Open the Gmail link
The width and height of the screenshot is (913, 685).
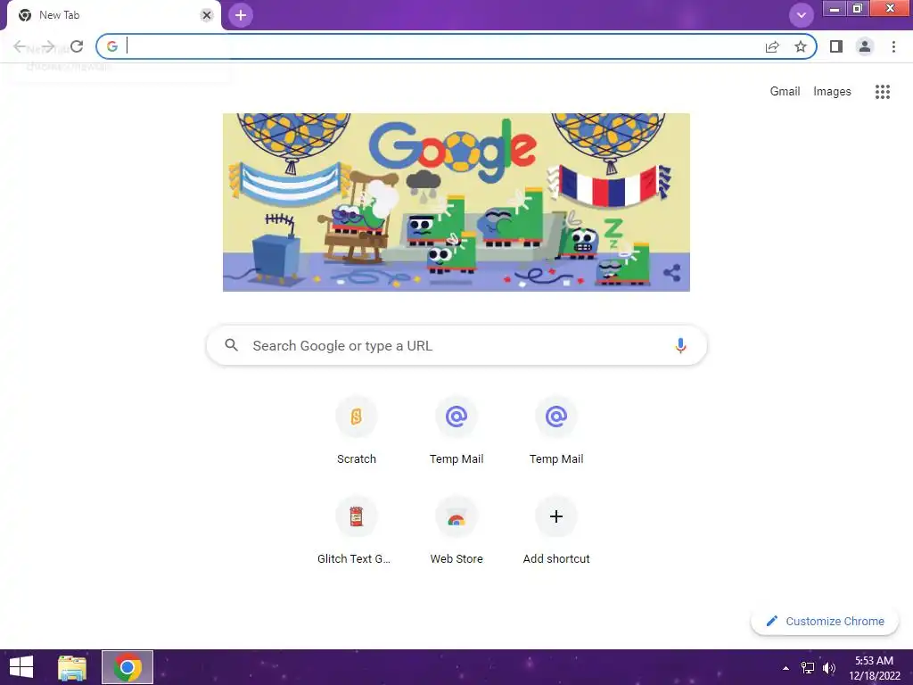(x=785, y=92)
